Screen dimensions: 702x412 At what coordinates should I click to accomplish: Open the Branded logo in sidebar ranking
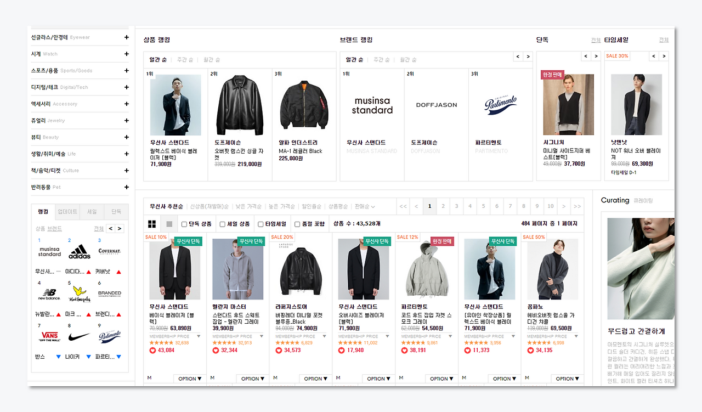[109, 294]
